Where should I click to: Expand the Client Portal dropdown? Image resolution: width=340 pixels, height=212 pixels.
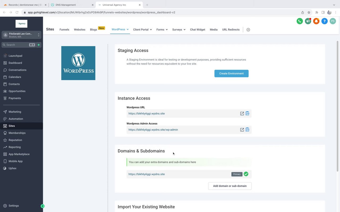(x=142, y=30)
